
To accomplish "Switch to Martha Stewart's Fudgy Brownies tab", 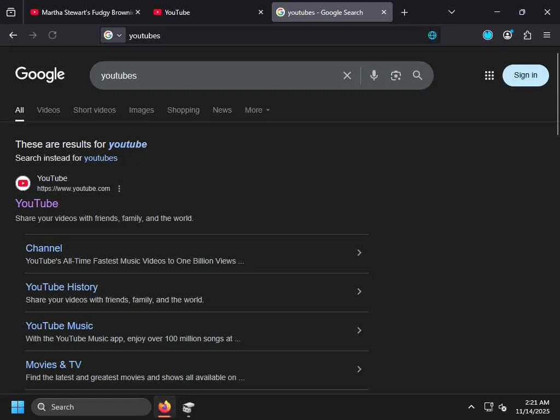I will [85, 12].
